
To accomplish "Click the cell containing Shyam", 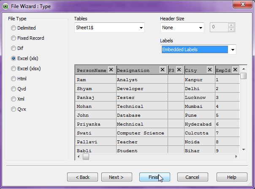I will point(96,89).
